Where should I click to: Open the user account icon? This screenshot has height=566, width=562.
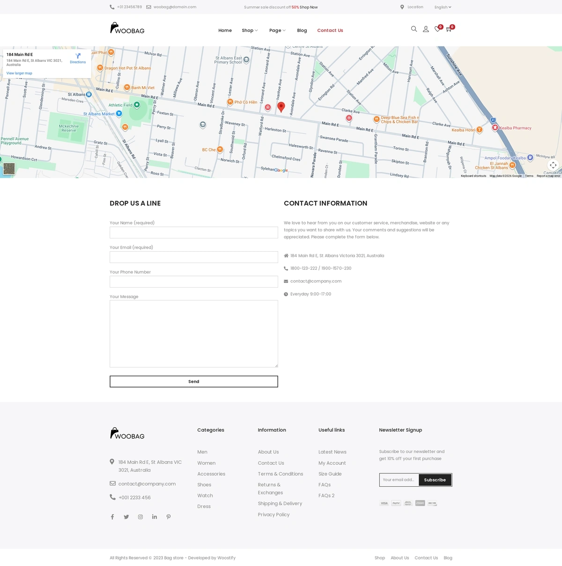tap(426, 29)
